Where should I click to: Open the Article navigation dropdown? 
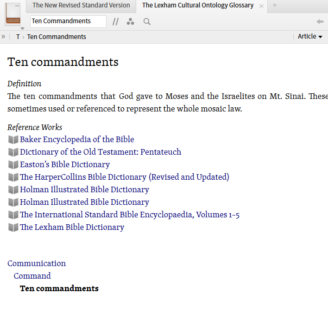310,37
